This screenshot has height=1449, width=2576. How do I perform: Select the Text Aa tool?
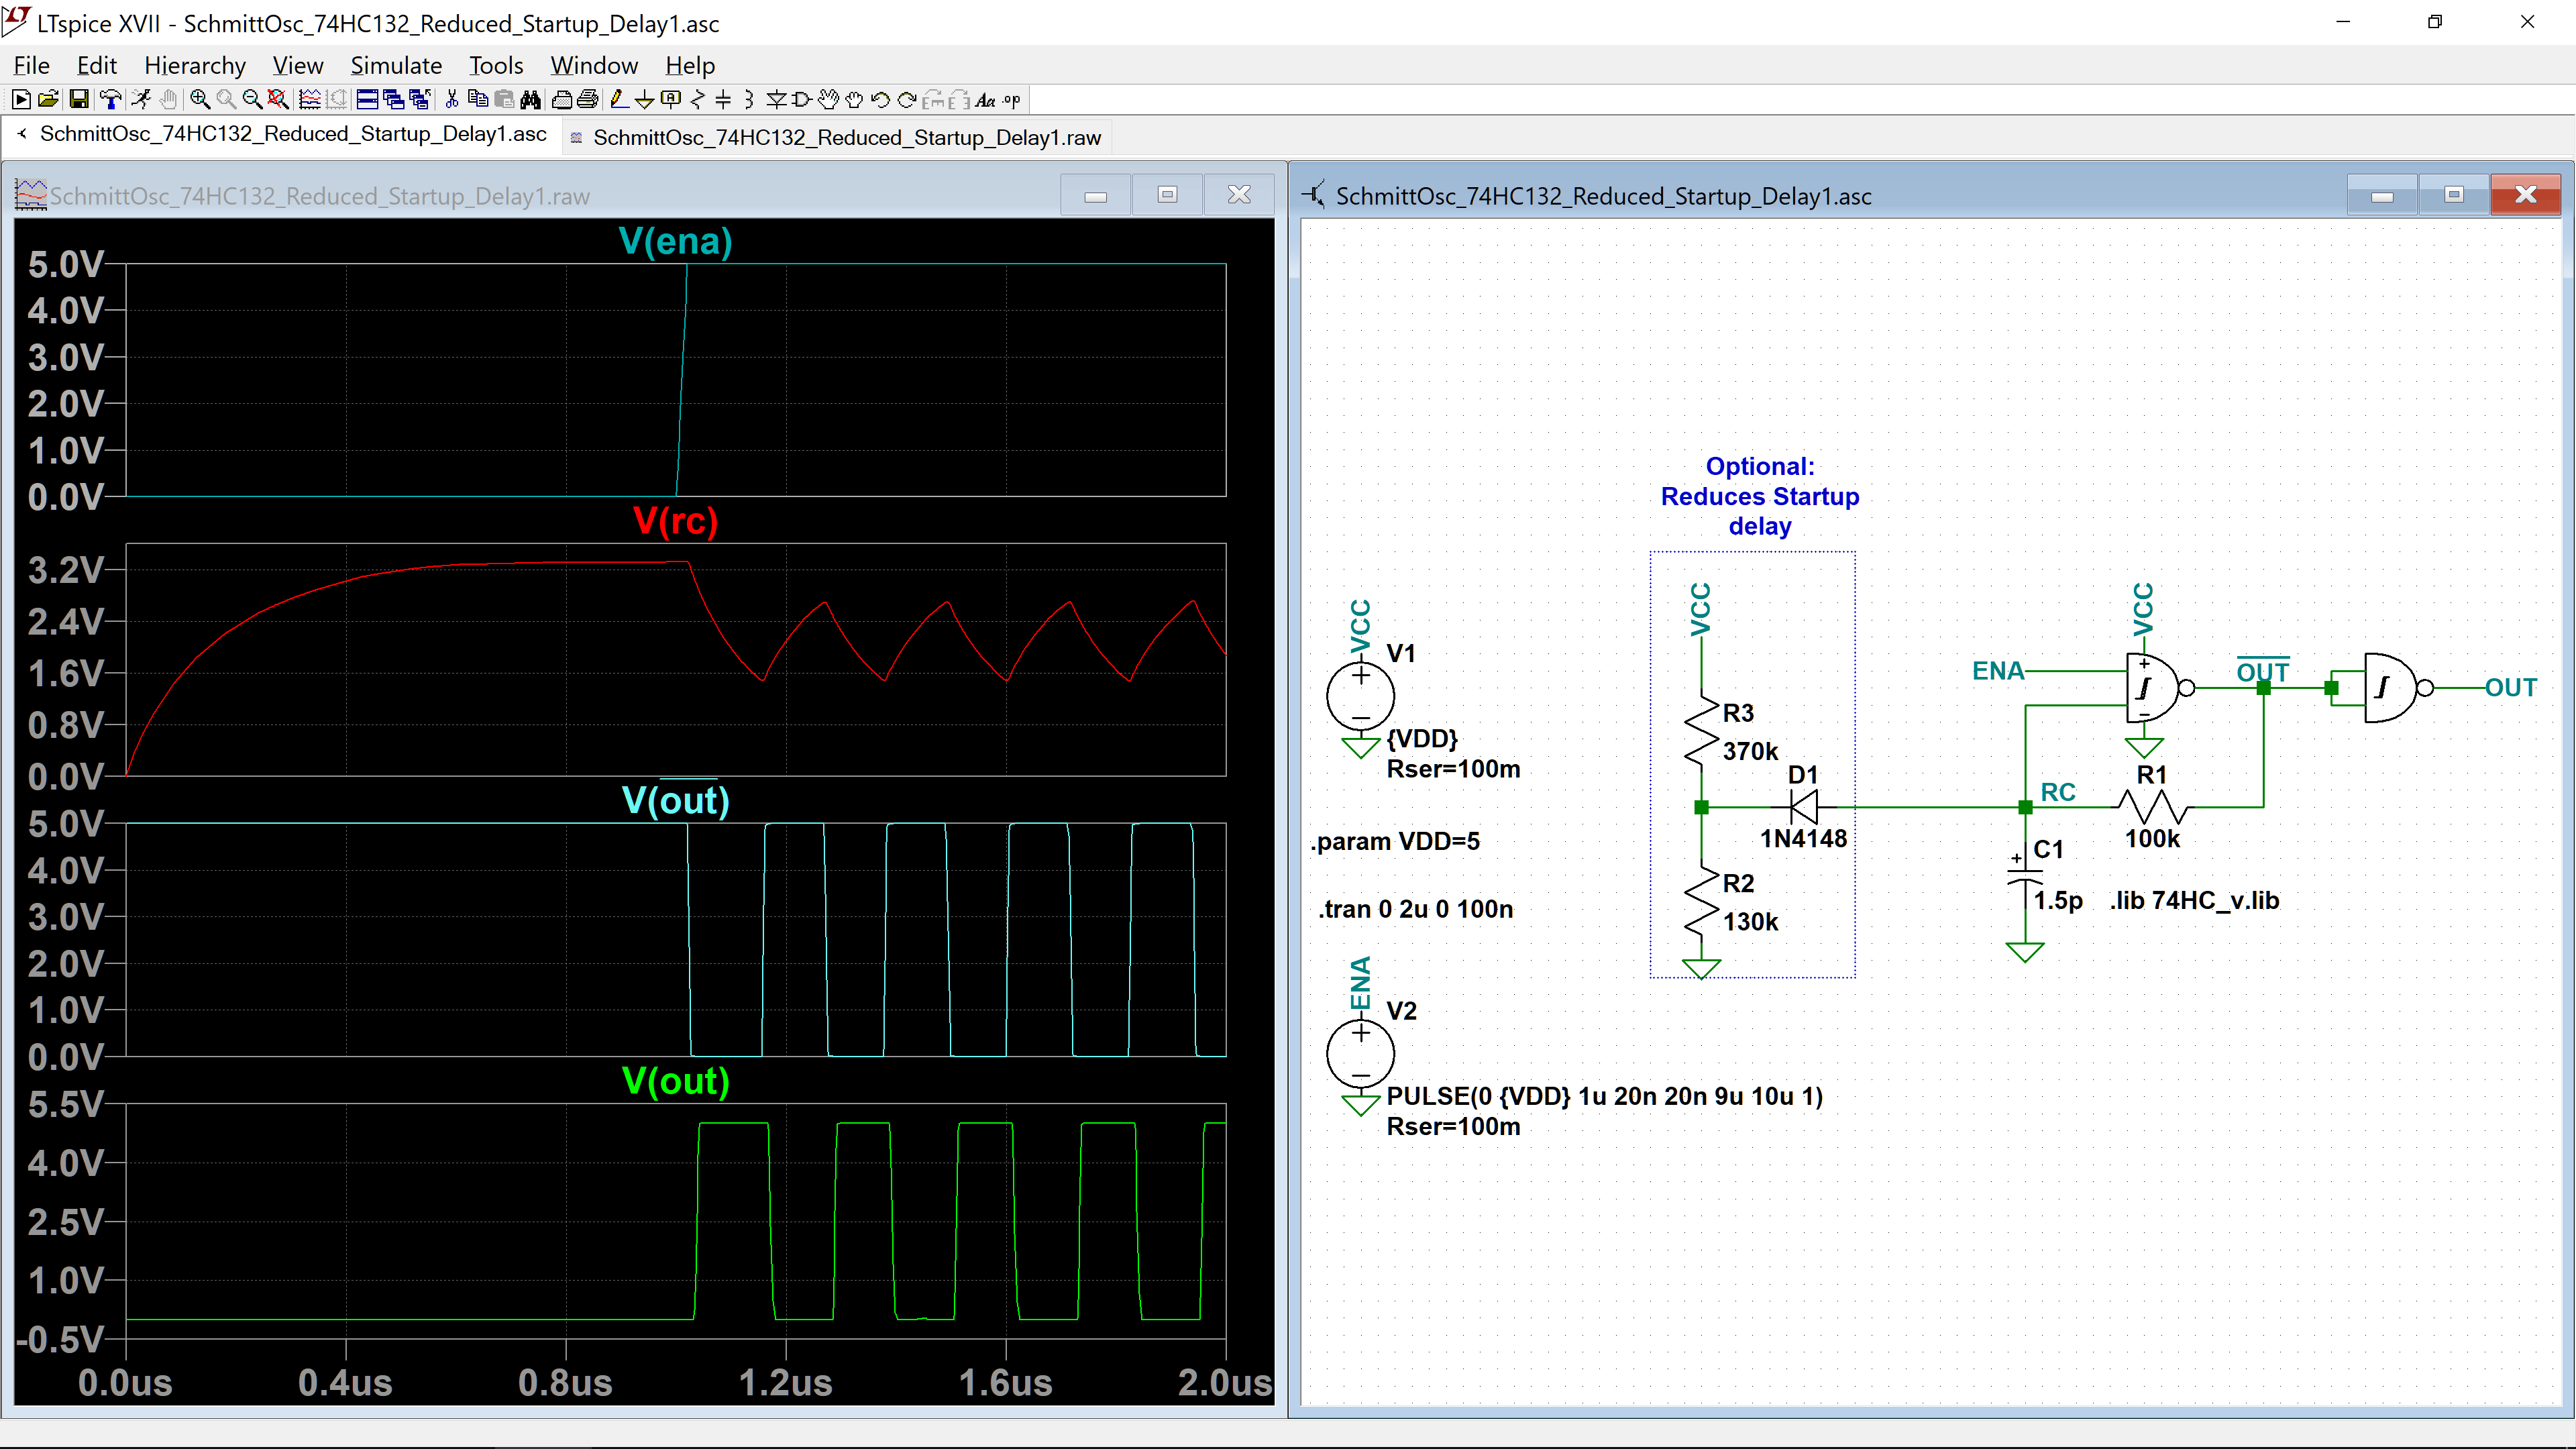(x=985, y=100)
